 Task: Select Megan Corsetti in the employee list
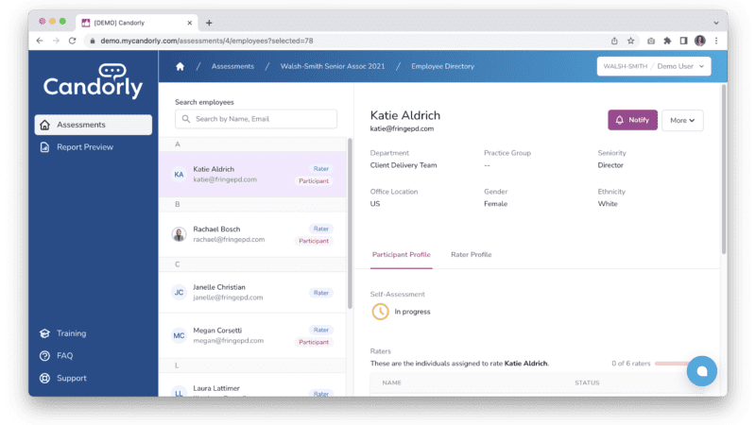[x=252, y=335]
